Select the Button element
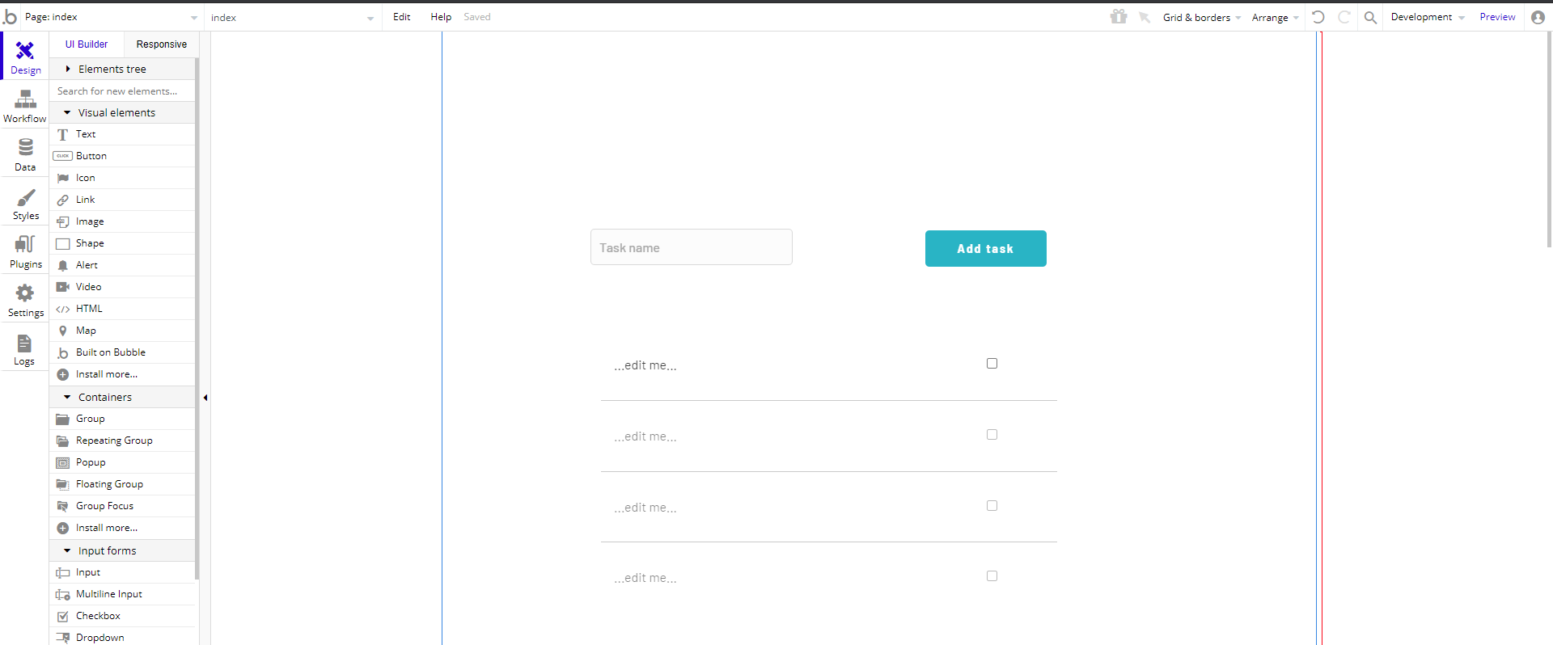Viewport: 1553px width, 645px height. (122, 156)
